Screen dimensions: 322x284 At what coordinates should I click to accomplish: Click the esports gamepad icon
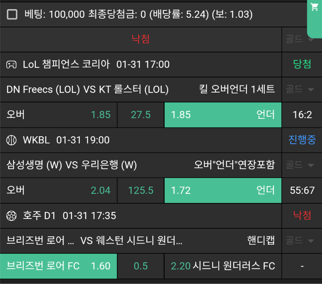point(11,64)
